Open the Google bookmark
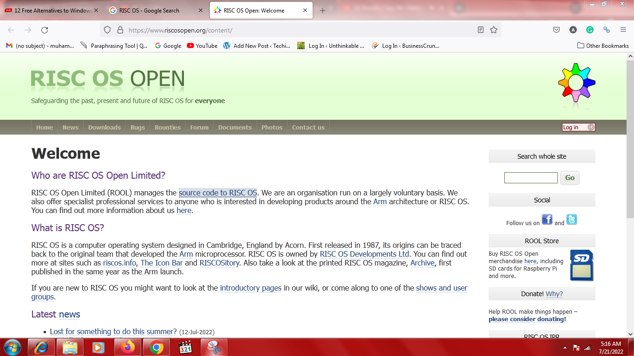 (x=168, y=45)
